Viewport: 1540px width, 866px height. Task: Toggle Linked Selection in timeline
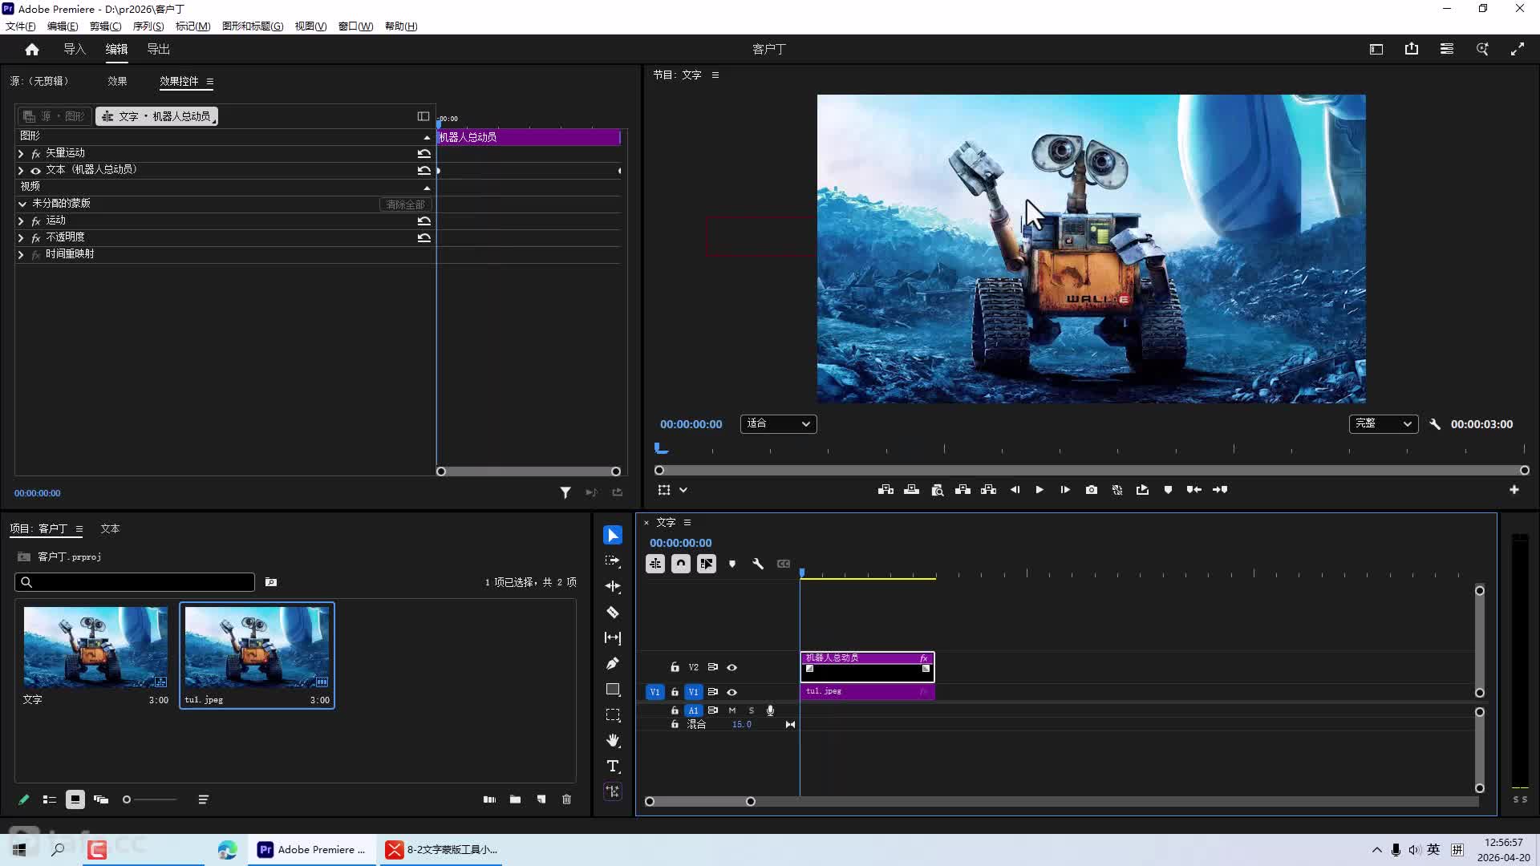(x=707, y=564)
